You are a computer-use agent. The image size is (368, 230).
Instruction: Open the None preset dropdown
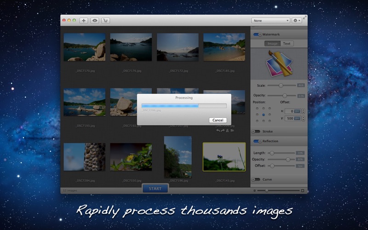tap(270, 20)
